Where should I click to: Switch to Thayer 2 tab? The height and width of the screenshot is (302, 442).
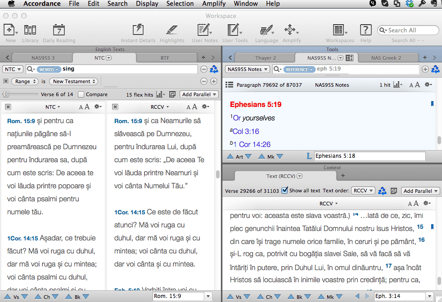tap(265, 58)
